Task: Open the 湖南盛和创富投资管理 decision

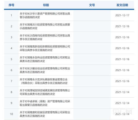Action: pos(45,114)
